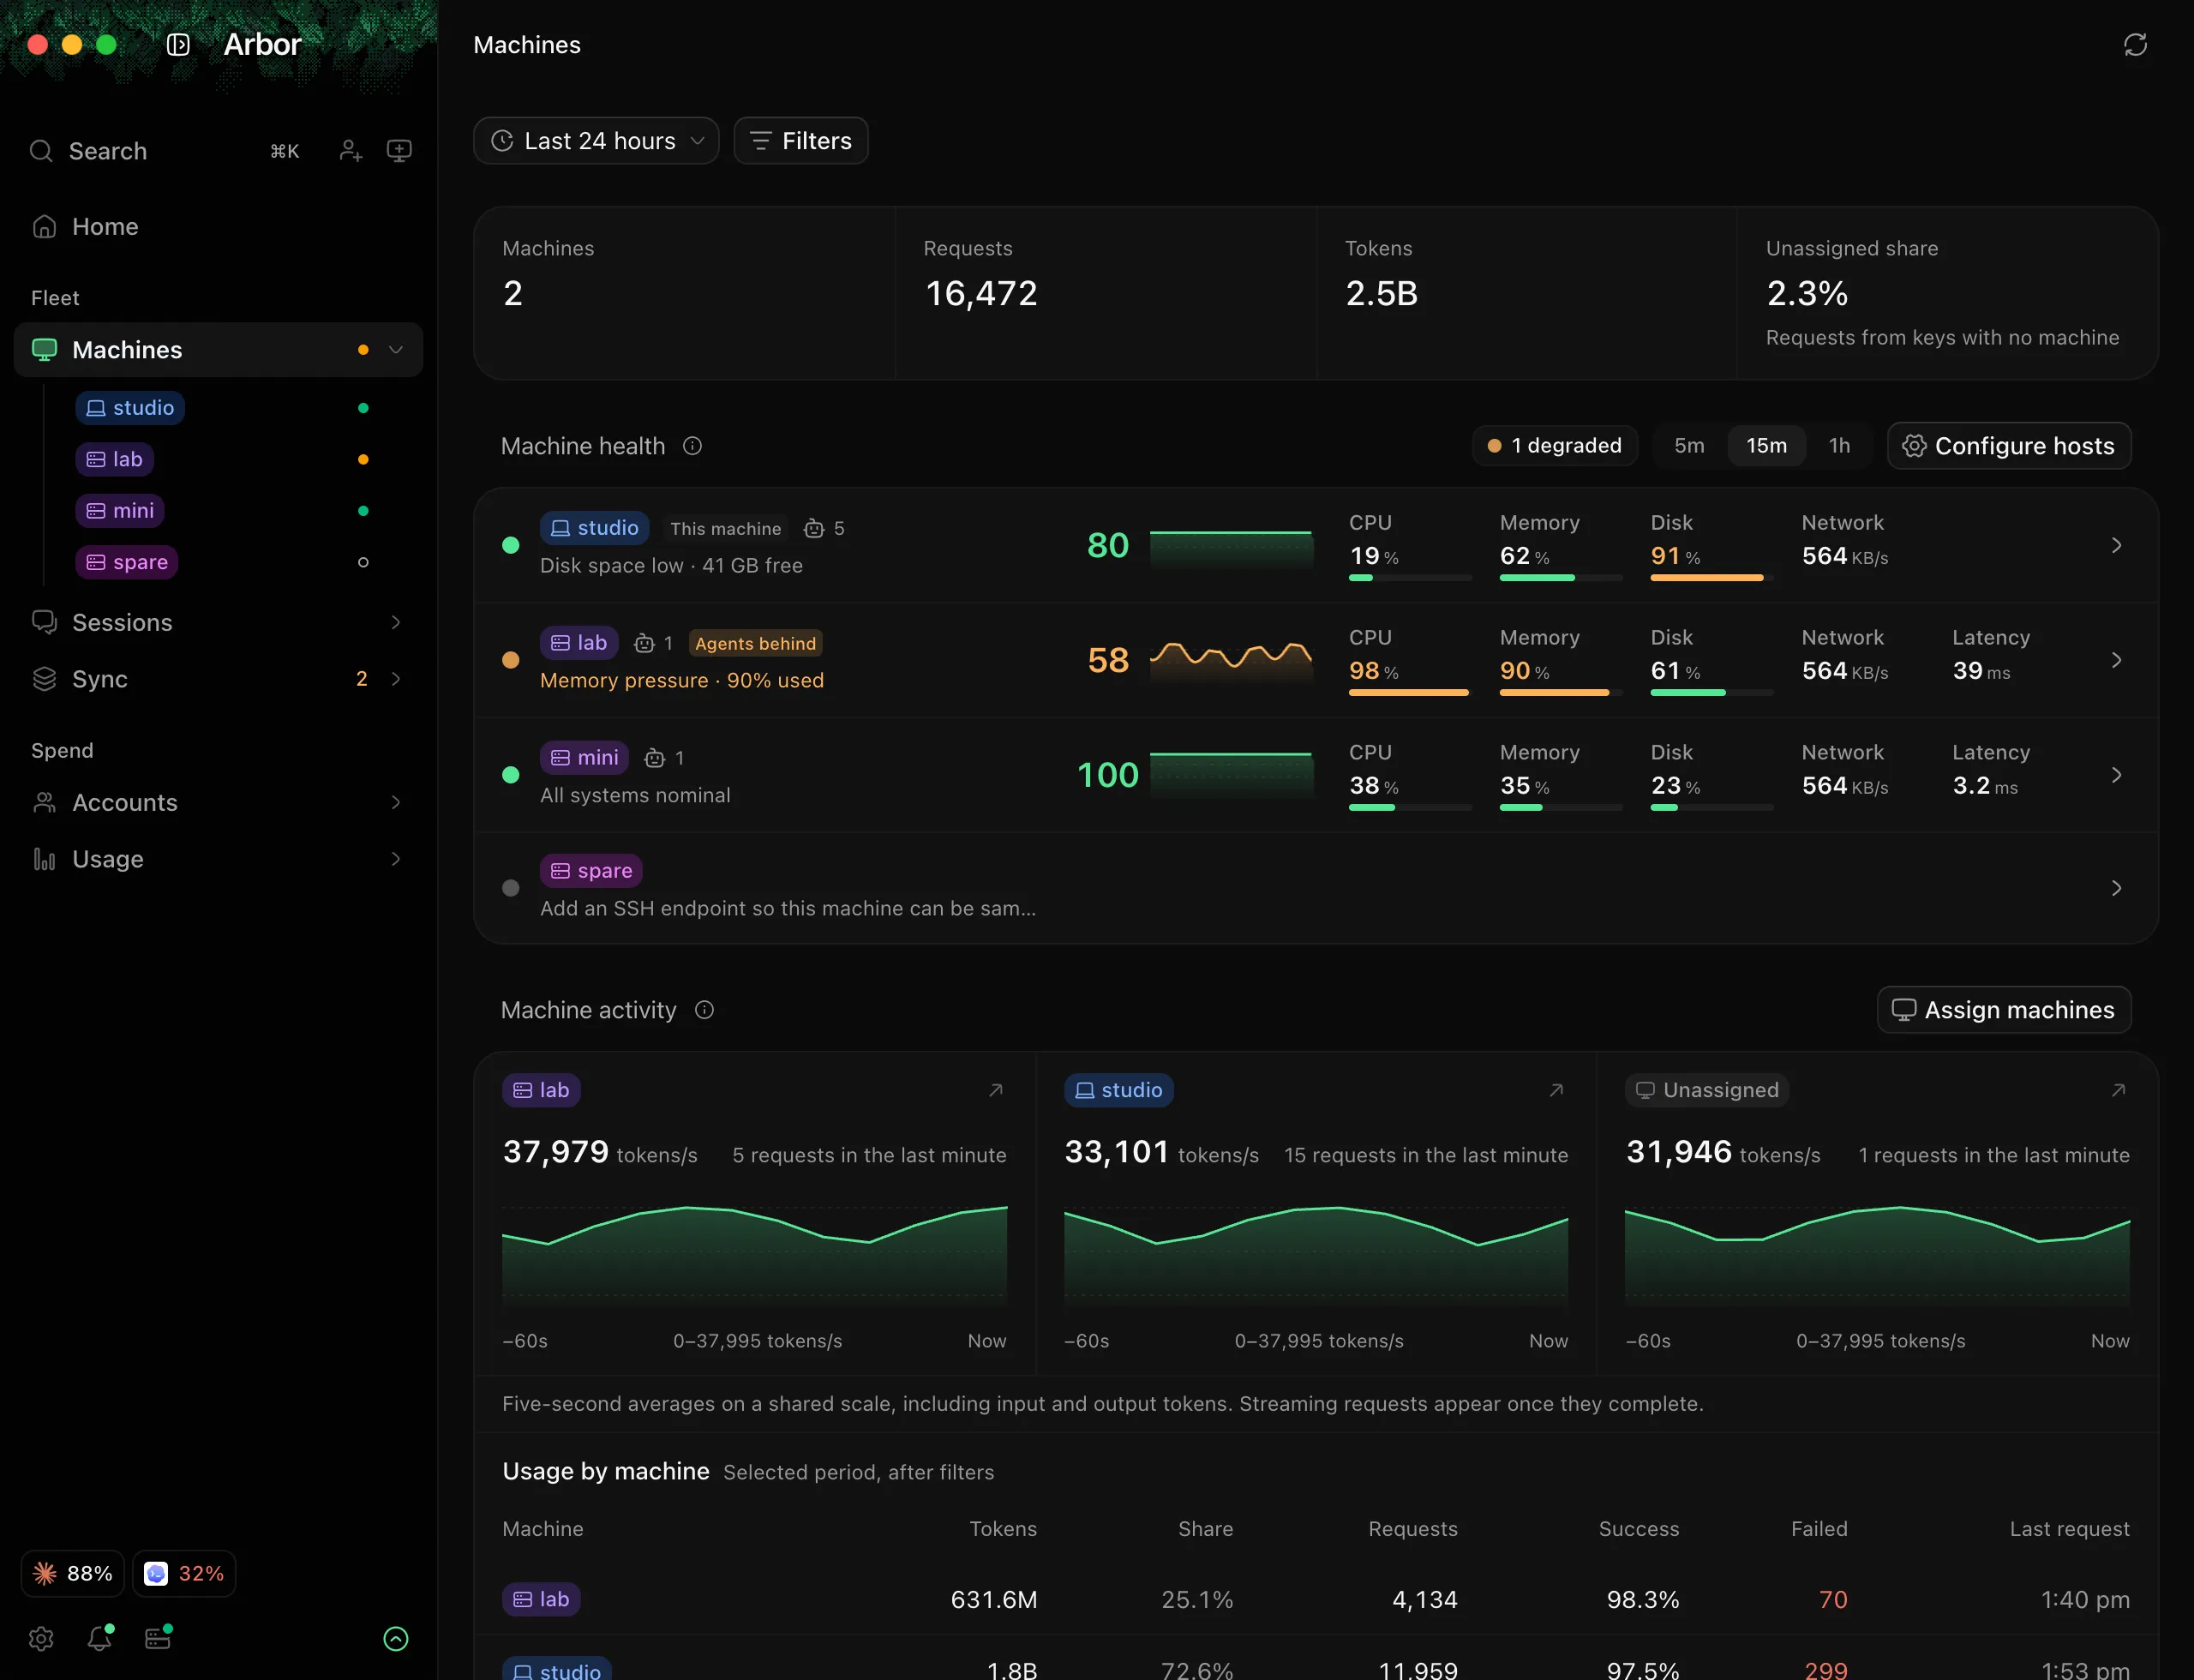Click the add machine monitor icon near Search
Screen dimensions: 2194x1680
[399, 151]
